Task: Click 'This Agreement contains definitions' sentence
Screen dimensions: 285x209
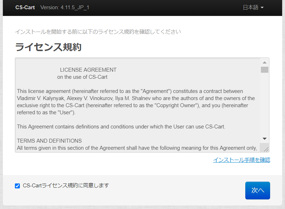Action: (121, 127)
